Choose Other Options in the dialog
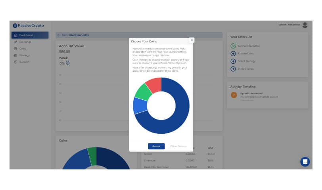Image resolution: width=322 pixels, height=190 pixels. (x=178, y=146)
